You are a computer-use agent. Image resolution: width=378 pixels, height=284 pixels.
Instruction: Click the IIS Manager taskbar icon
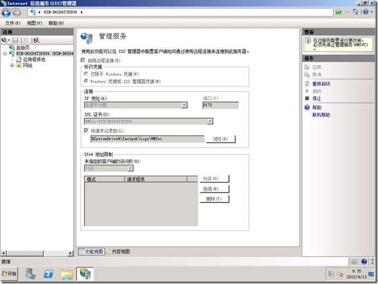[x=85, y=274]
